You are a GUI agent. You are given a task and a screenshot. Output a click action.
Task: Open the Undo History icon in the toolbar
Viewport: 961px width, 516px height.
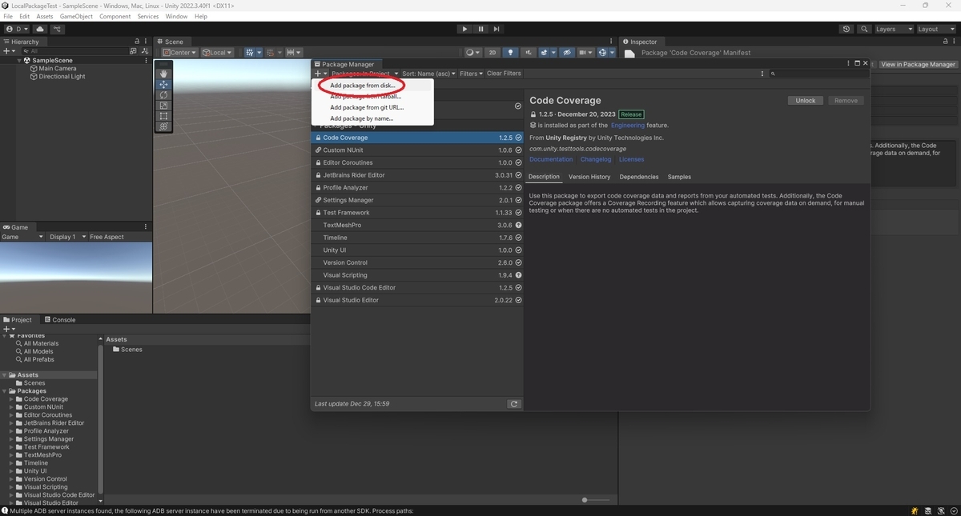tap(846, 29)
